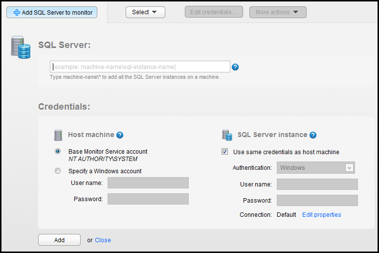Open Host machine help icon
This screenshot has width=379, height=253.
[x=120, y=135]
